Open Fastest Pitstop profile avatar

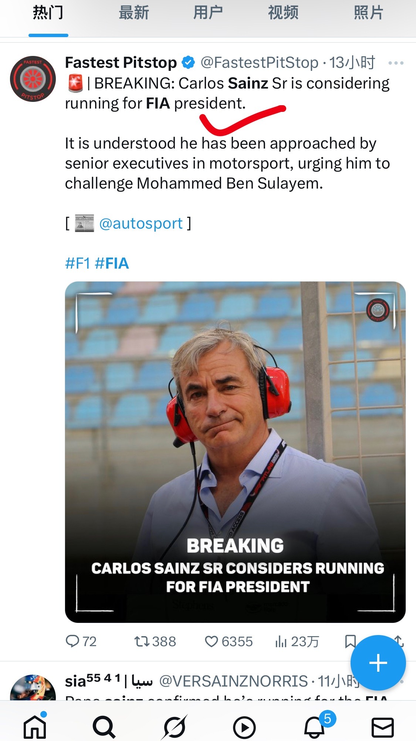[33, 79]
